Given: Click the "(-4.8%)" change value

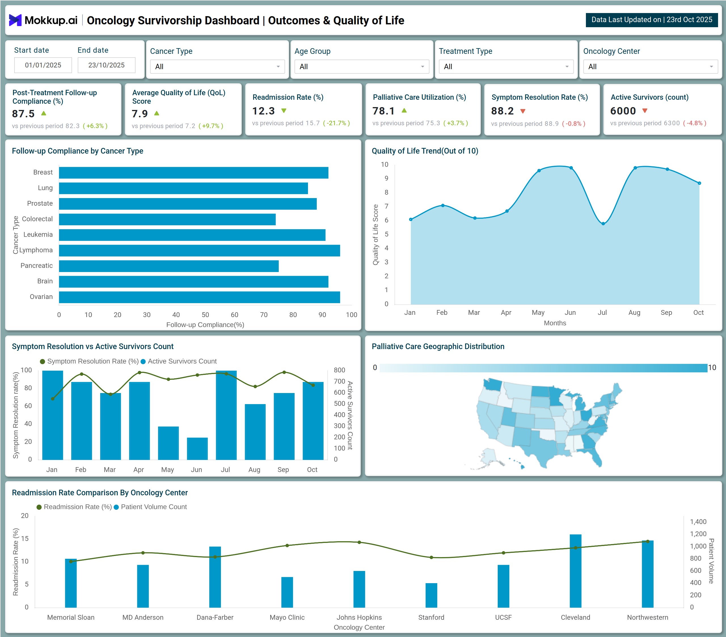Looking at the screenshot, I should (x=695, y=123).
